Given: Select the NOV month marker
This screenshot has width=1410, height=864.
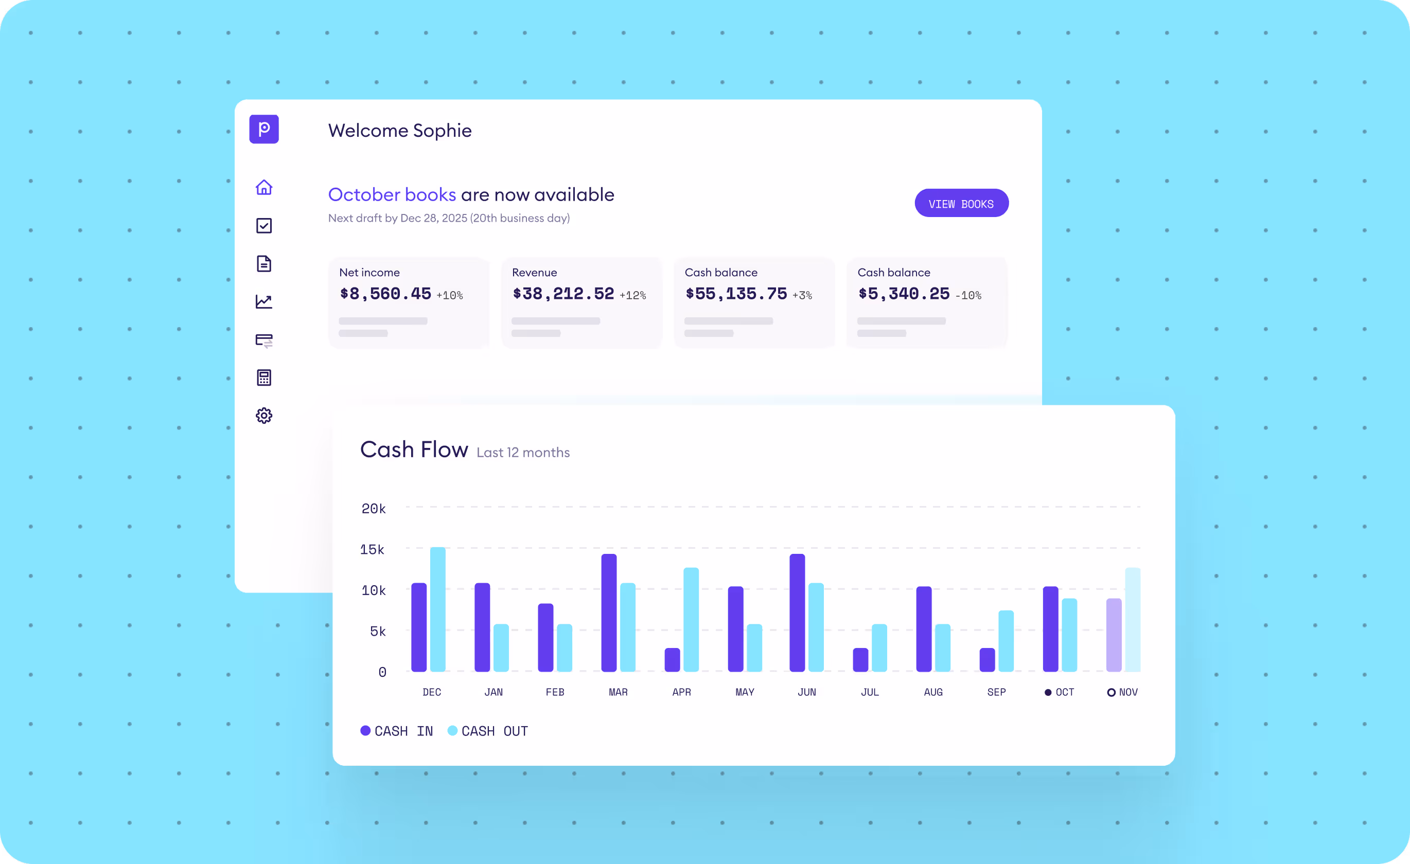Looking at the screenshot, I should pyautogui.click(x=1122, y=692).
